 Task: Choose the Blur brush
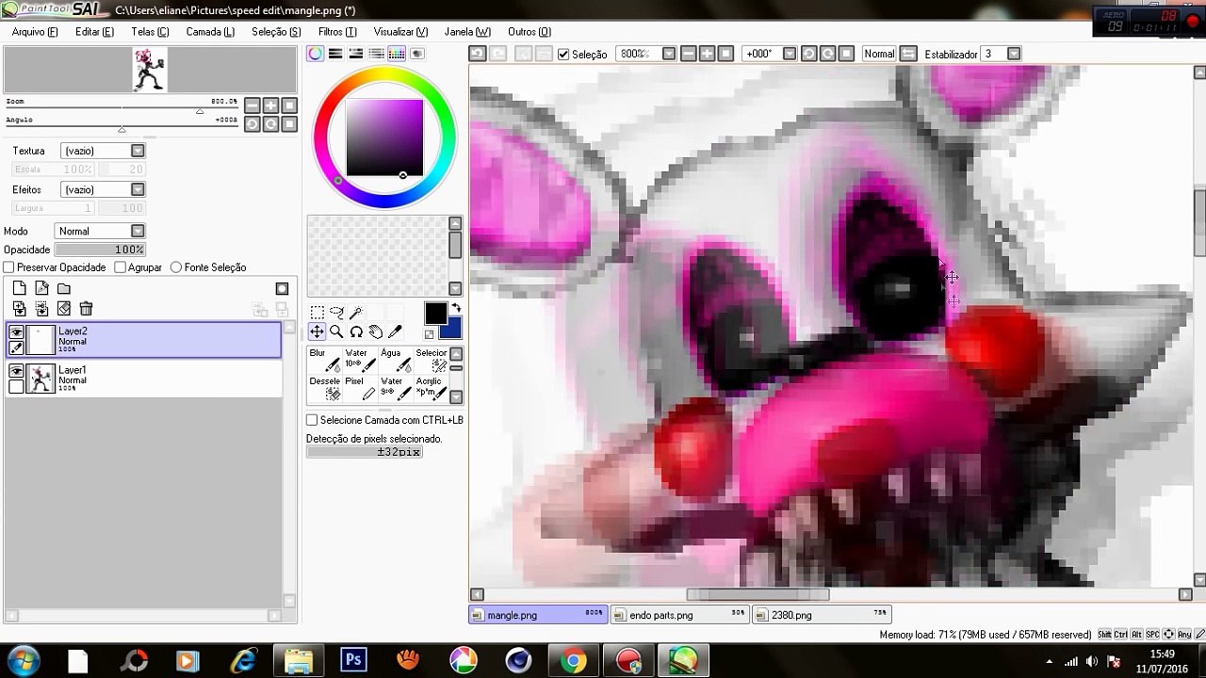(325, 360)
